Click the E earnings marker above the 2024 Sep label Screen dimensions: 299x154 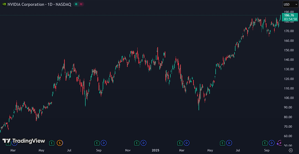click(97, 142)
